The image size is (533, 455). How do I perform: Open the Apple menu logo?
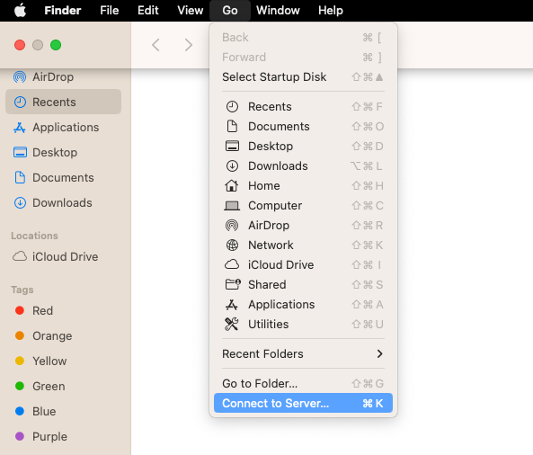[x=21, y=10]
